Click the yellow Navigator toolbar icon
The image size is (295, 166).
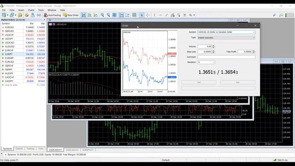click(x=27, y=15)
